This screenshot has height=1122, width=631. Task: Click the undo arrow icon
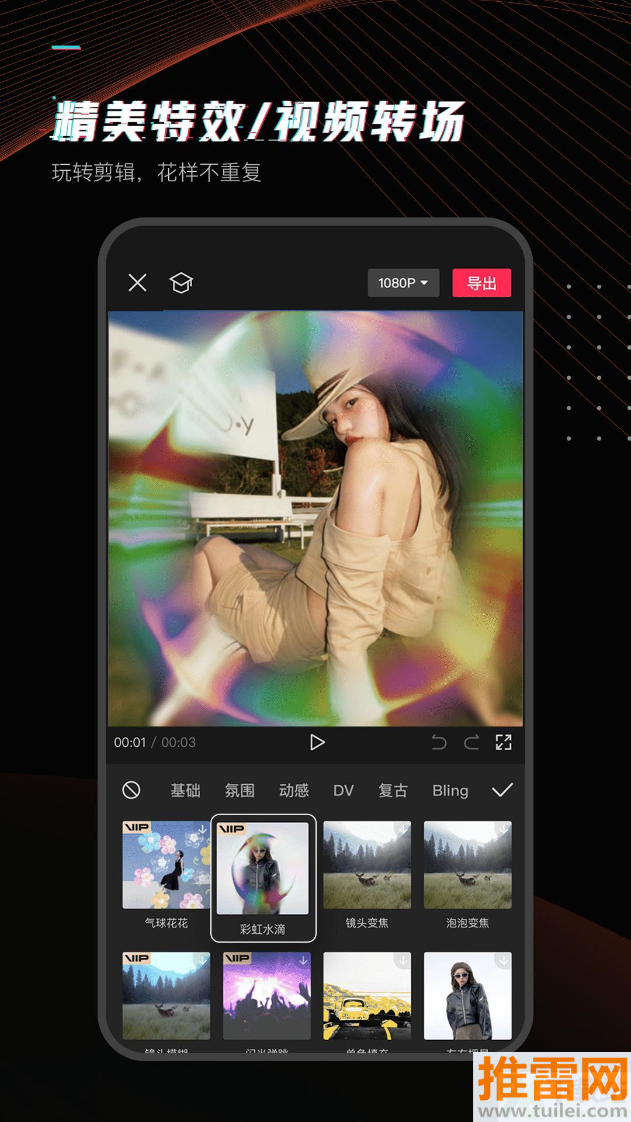[x=439, y=742]
